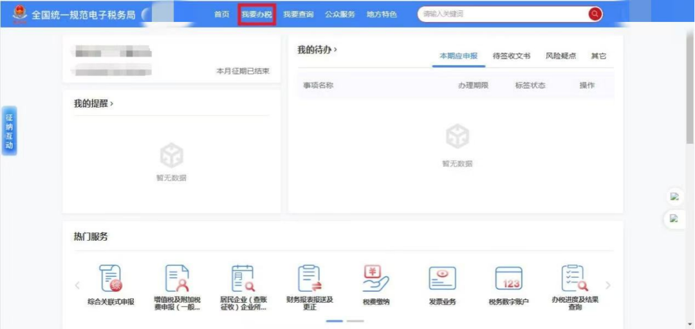This screenshot has height=329, width=695.
Task: Select the 税费缴纳 payment icon
Action: pos(376,279)
